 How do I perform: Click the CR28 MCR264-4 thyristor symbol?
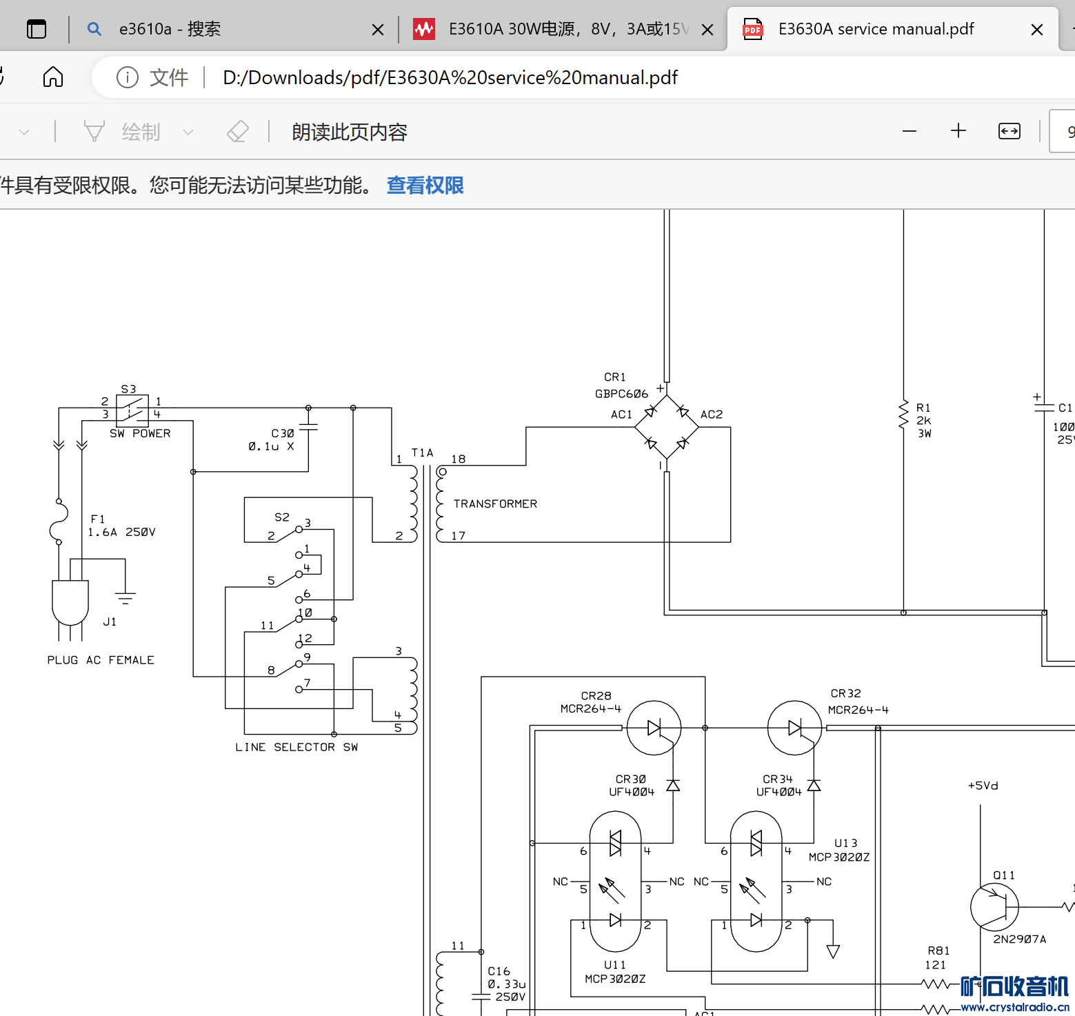[654, 728]
